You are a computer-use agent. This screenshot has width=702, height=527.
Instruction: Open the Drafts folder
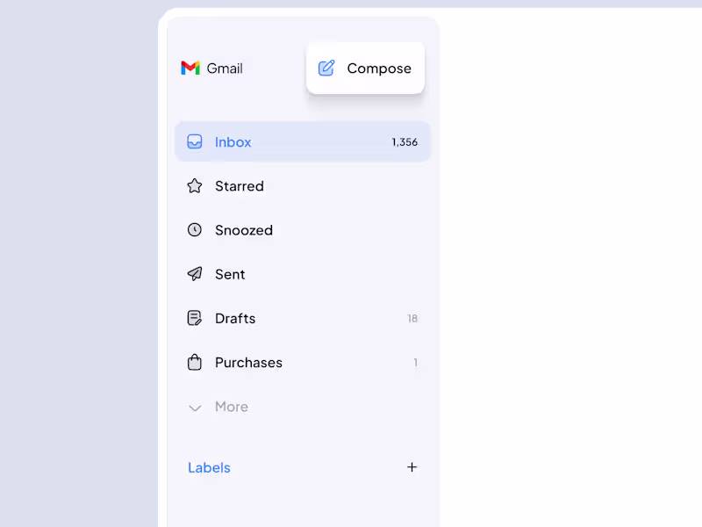tap(235, 318)
